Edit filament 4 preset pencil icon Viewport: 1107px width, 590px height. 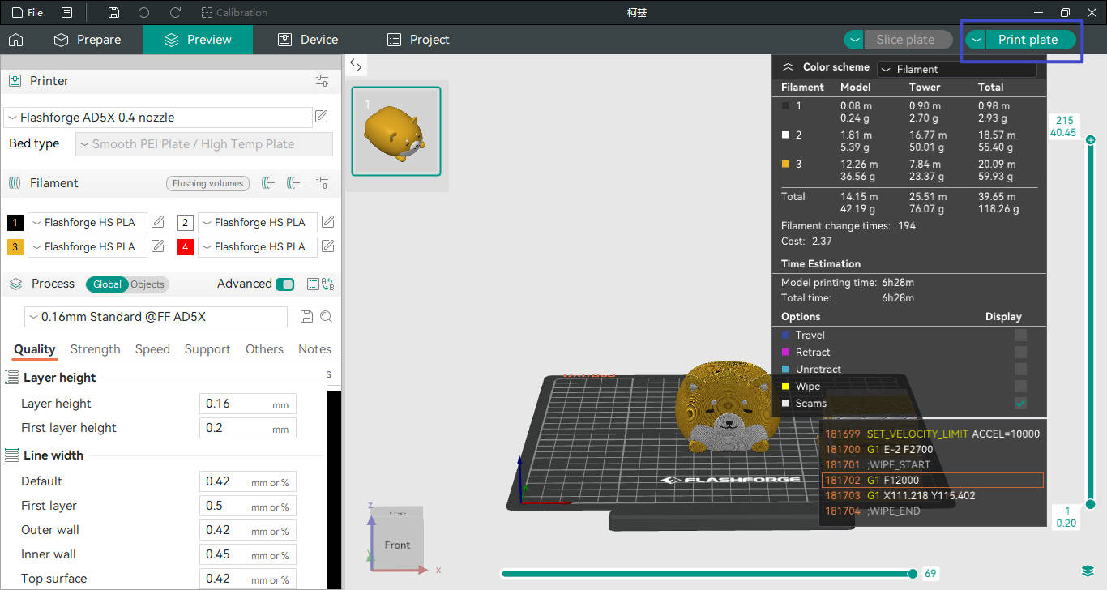[x=328, y=246]
